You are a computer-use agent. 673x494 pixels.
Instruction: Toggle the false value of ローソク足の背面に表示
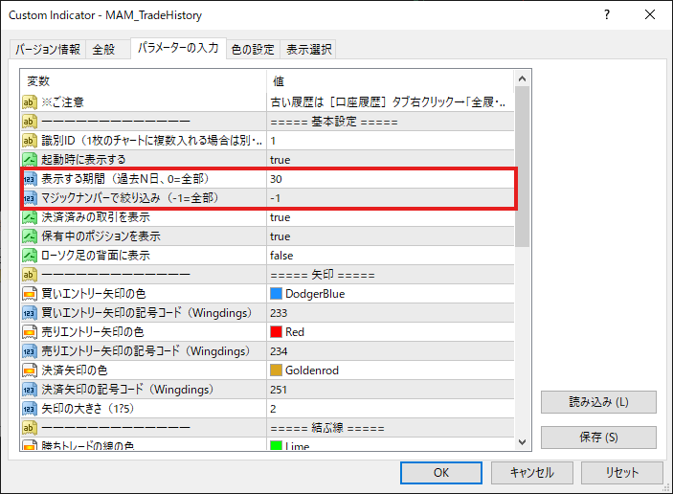[281, 256]
